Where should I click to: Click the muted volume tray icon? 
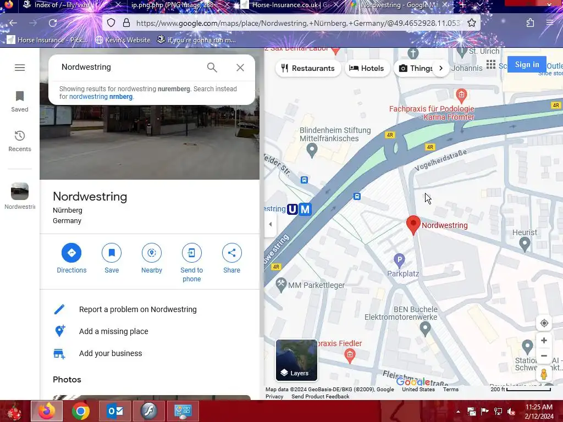click(511, 412)
